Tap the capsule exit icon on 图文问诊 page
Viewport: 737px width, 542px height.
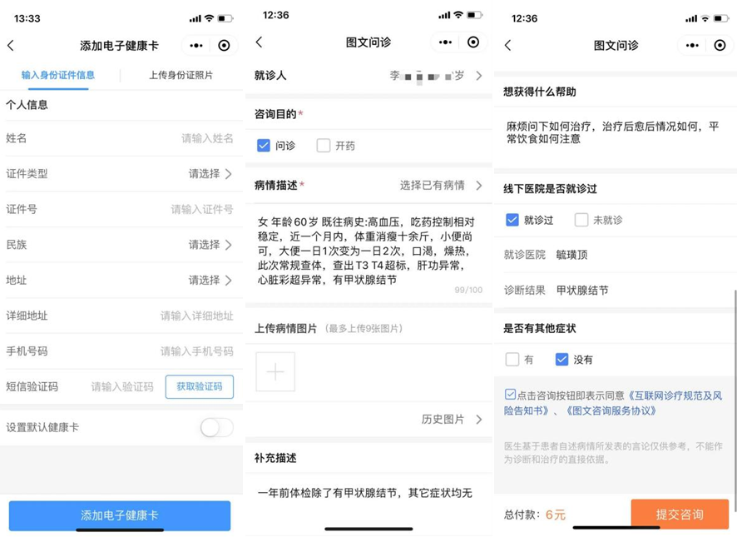point(473,42)
